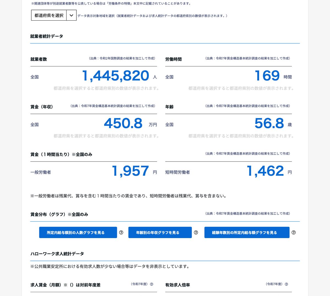The image size is (330, 296).
Task: Click the 労働時間 label
Action: point(174,59)
